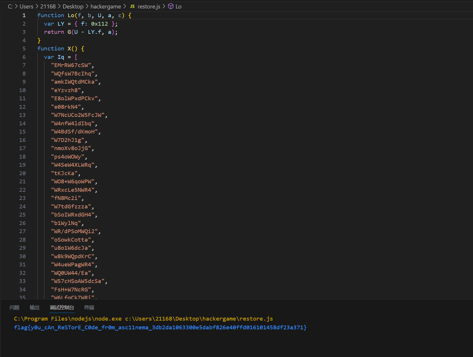
Task: Click the JS file icon in the breadcrumb
Action: [132, 6]
